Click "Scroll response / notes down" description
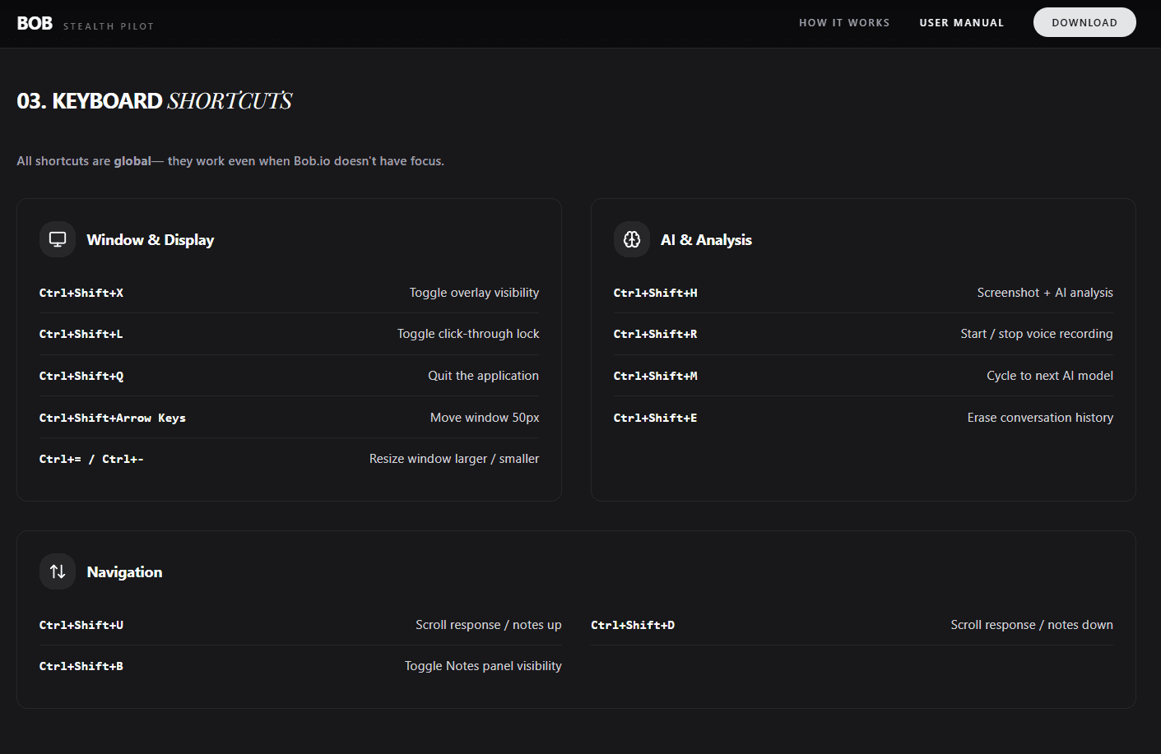 point(1032,625)
